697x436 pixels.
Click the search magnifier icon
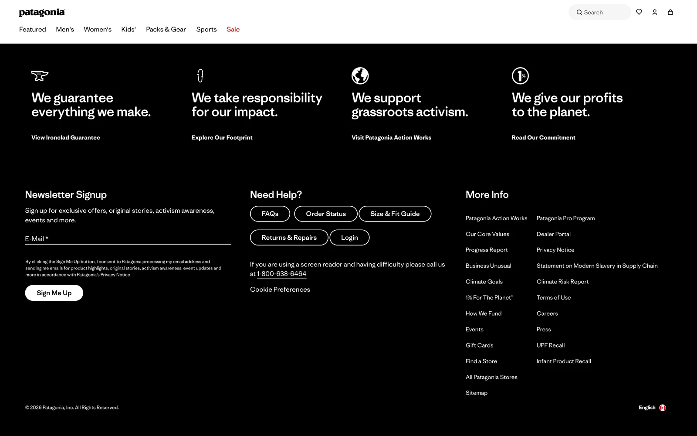[579, 12]
